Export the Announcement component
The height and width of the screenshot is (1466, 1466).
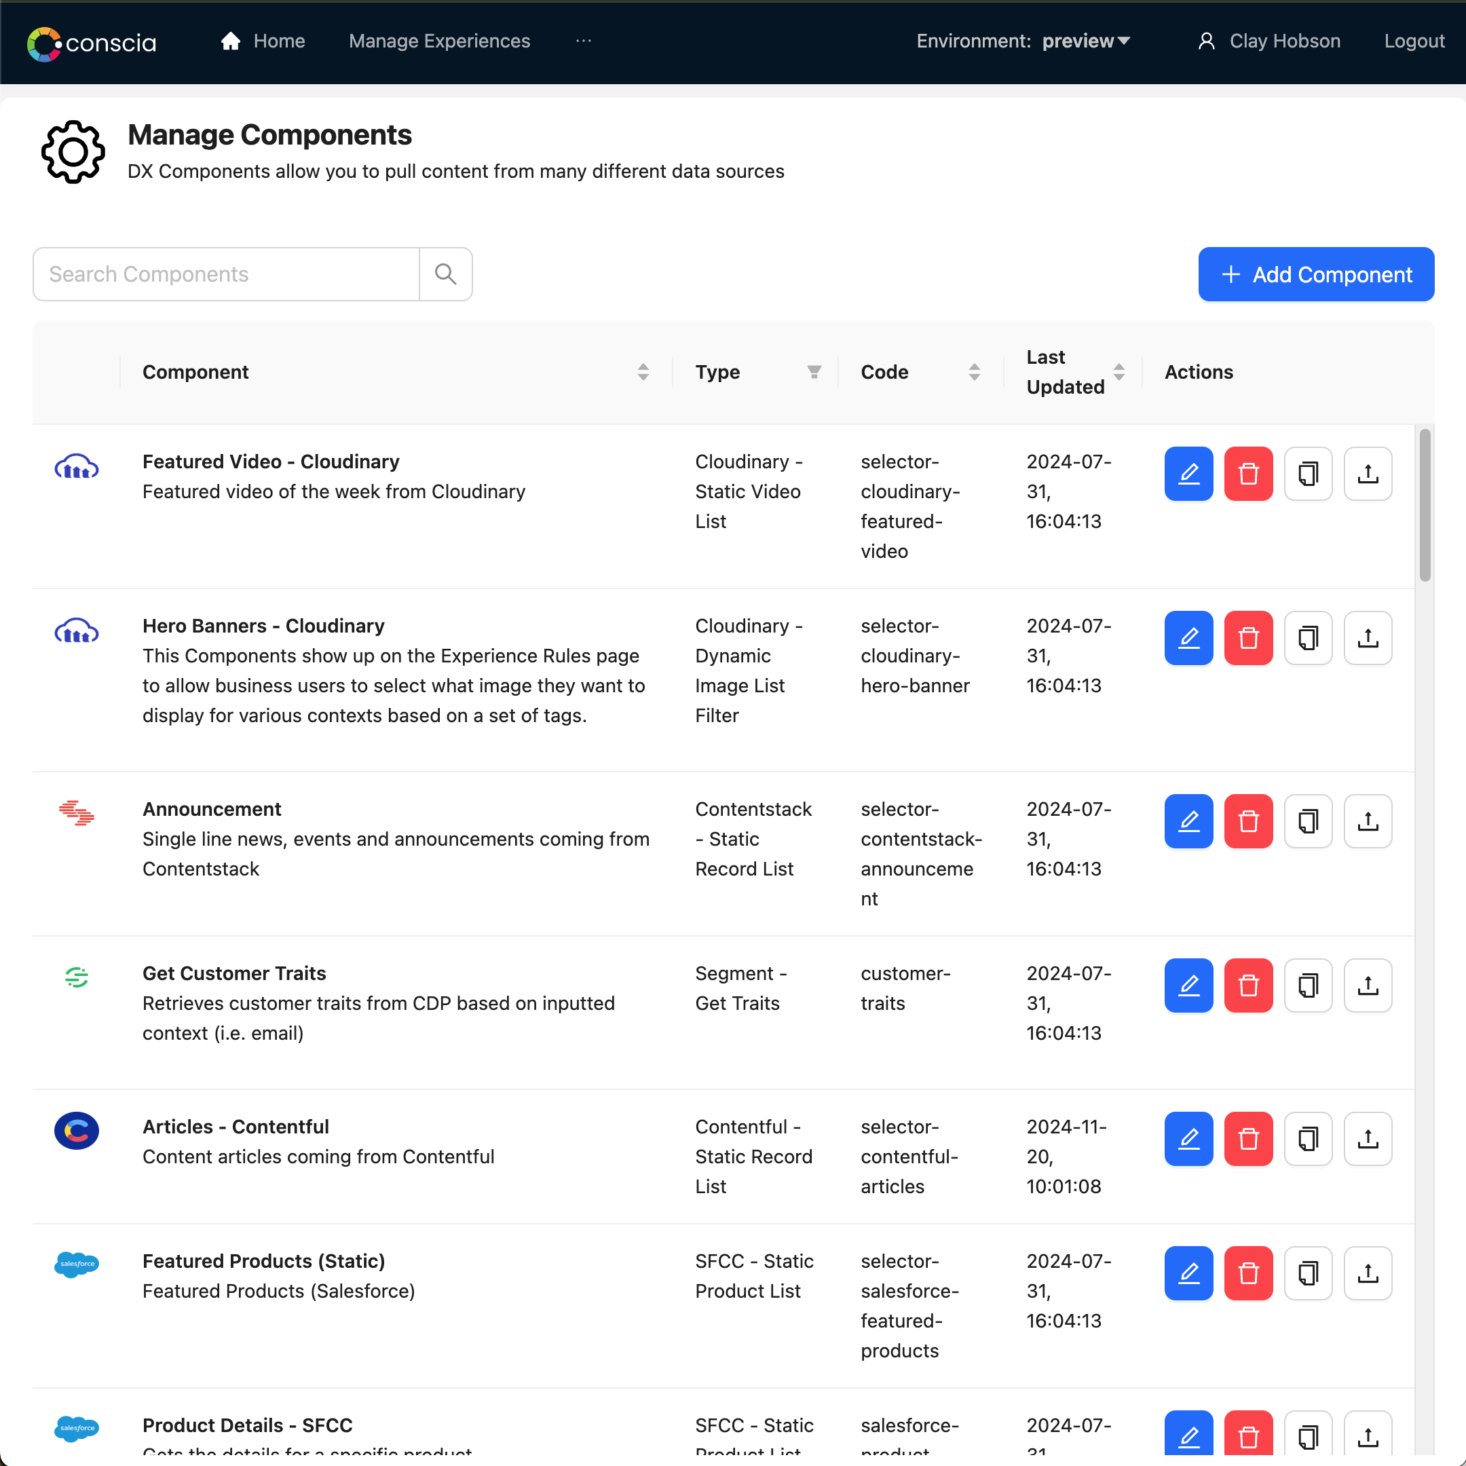(x=1368, y=821)
